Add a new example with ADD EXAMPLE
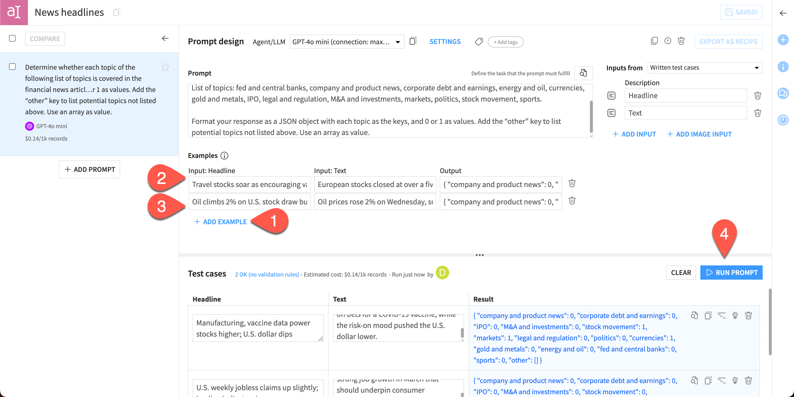Screen dimensions: 794x397 click(221, 222)
